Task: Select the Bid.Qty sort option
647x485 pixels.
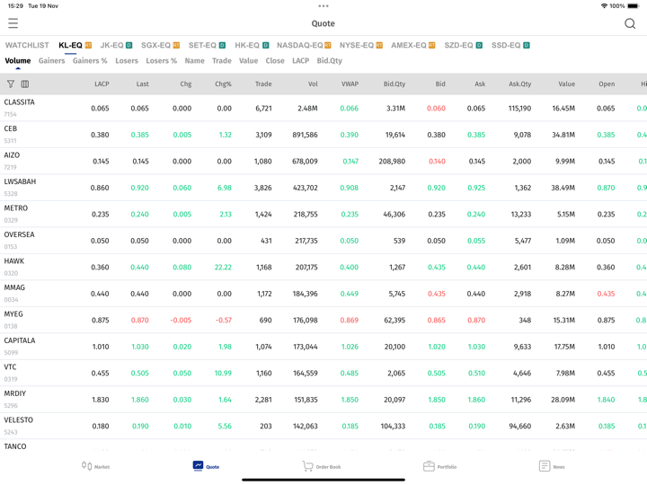Action: 329,61
